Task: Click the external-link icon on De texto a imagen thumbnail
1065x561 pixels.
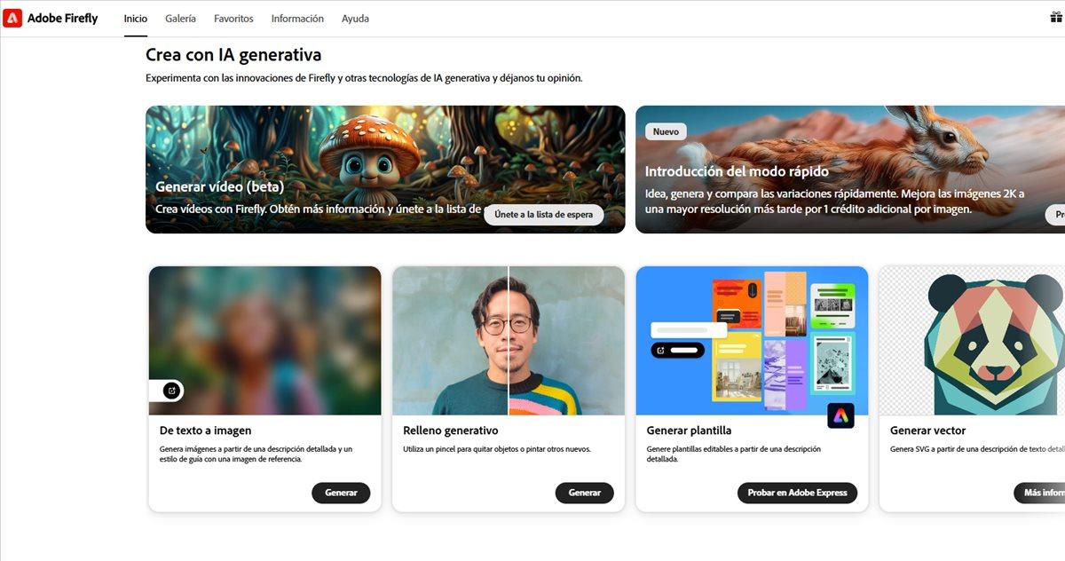Action: click(x=171, y=391)
